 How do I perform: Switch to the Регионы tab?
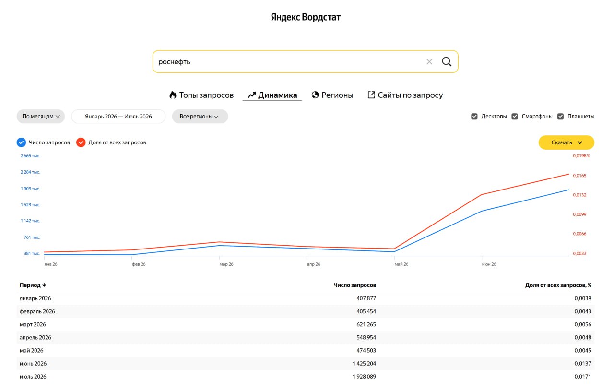pyautogui.click(x=332, y=95)
